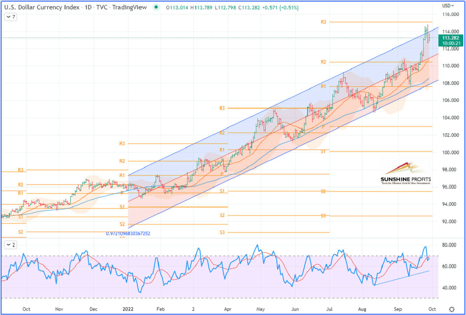Click the Apr label on time axis
The width and height of the screenshot is (466, 315).
pos(228,309)
